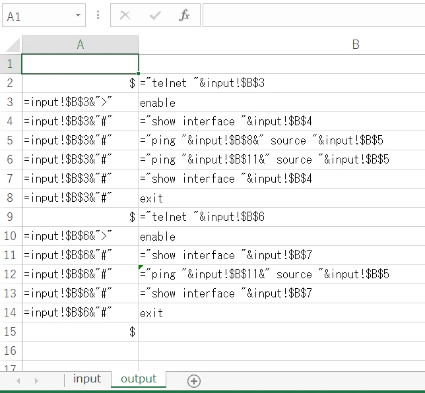Add a new sheet with plus icon
Image resolution: width=425 pixels, height=393 pixels.
tap(194, 381)
